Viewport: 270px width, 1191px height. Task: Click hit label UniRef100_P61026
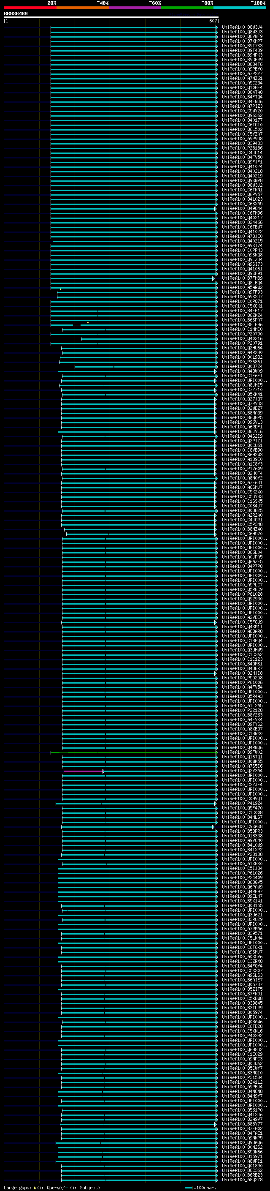242,873
